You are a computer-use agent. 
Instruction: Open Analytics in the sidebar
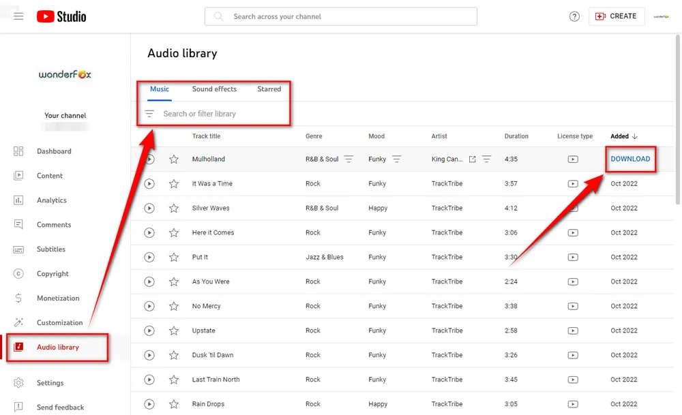51,200
